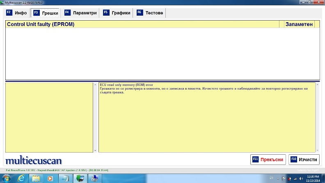This screenshot has width=325, height=183.
Task: Click the multiecuscan logo
Action: pos(34,160)
